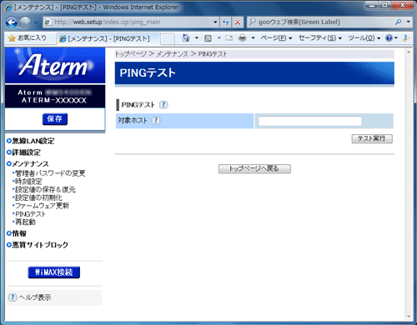
Task: Open 設定値の初期化 link
Action: [x=38, y=197]
